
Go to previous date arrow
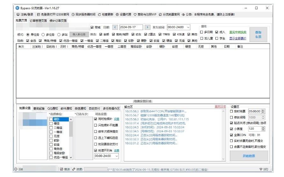coord(115,27)
